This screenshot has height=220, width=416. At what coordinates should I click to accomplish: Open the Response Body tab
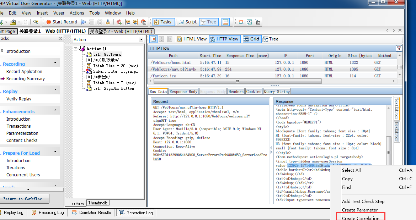[183, 91]
